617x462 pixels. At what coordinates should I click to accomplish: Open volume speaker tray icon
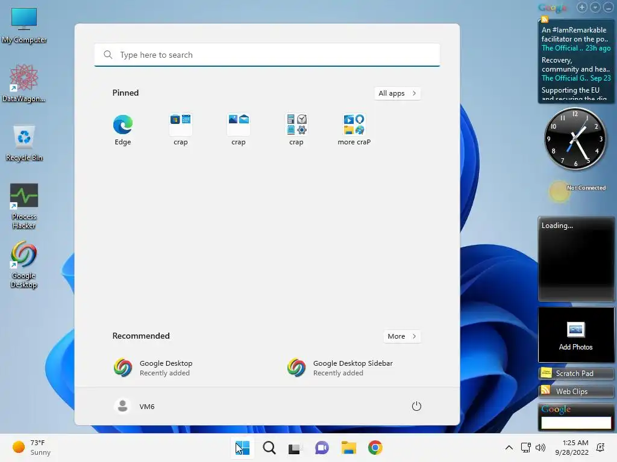point(540,448)
